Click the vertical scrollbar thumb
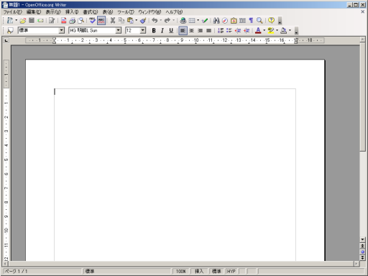 (x=362, y=97)
